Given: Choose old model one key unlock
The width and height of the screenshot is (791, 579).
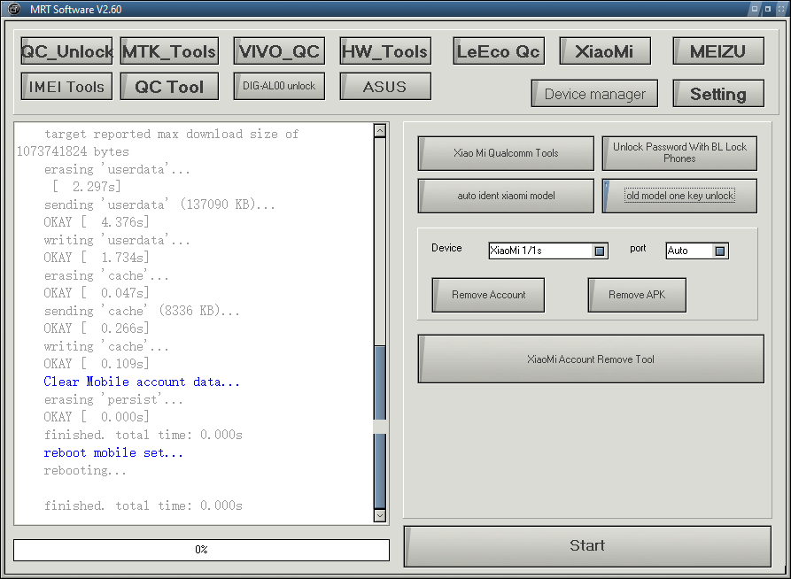Looking at the screenshot, I should (679, 196).
